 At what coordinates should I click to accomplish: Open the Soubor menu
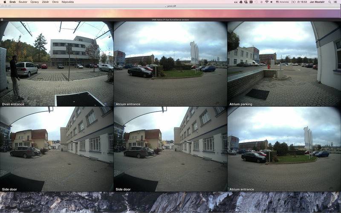coord(23,2)
